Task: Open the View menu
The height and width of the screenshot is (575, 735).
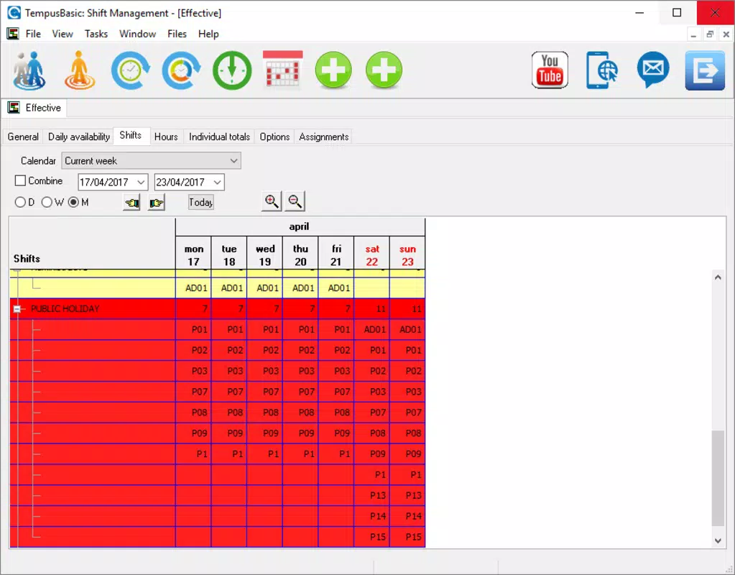Action: (x=63, y=34)
